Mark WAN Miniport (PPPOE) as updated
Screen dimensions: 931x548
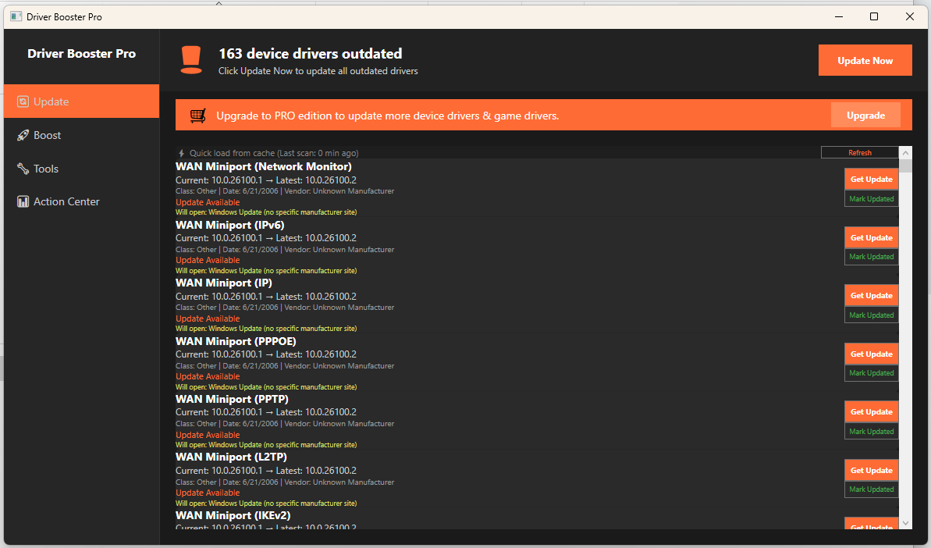(x=871, y=373)
